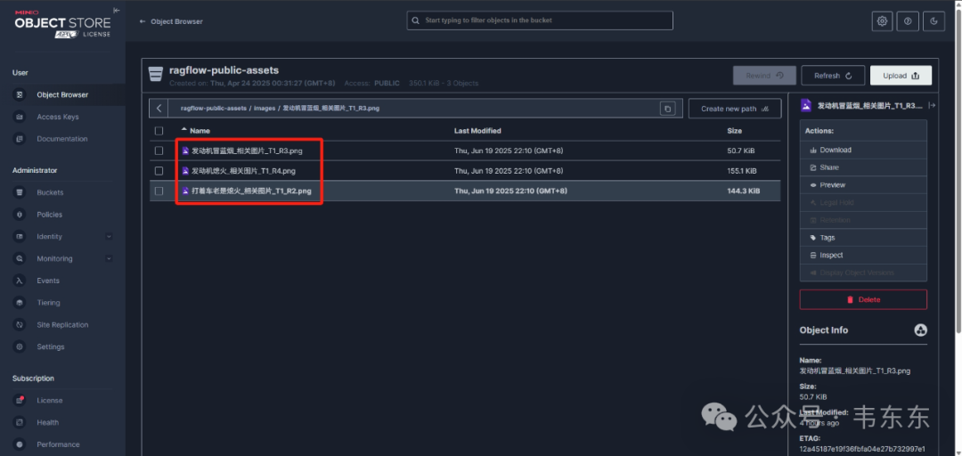The height and width of the screenshot is (456, 962).
Task: Check the box for 发动机熄火_相关图片_T1_R4.png
Action: point(159,171)
